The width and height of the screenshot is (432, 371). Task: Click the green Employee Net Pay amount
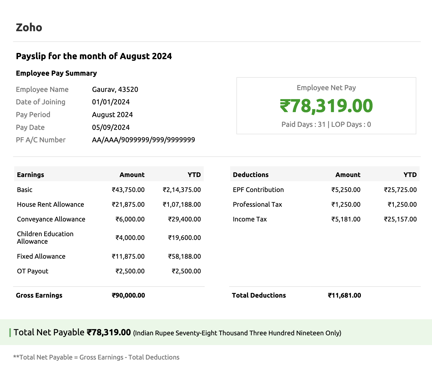326,106
